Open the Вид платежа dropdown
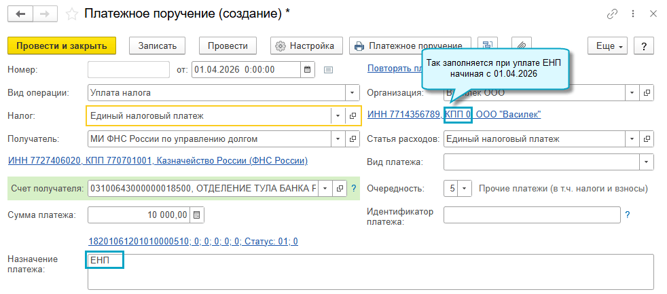 [646, 162]
